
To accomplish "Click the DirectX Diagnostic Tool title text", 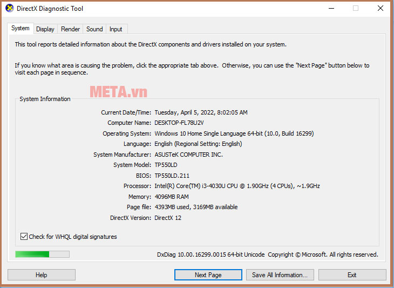I will tap(50, 9).
